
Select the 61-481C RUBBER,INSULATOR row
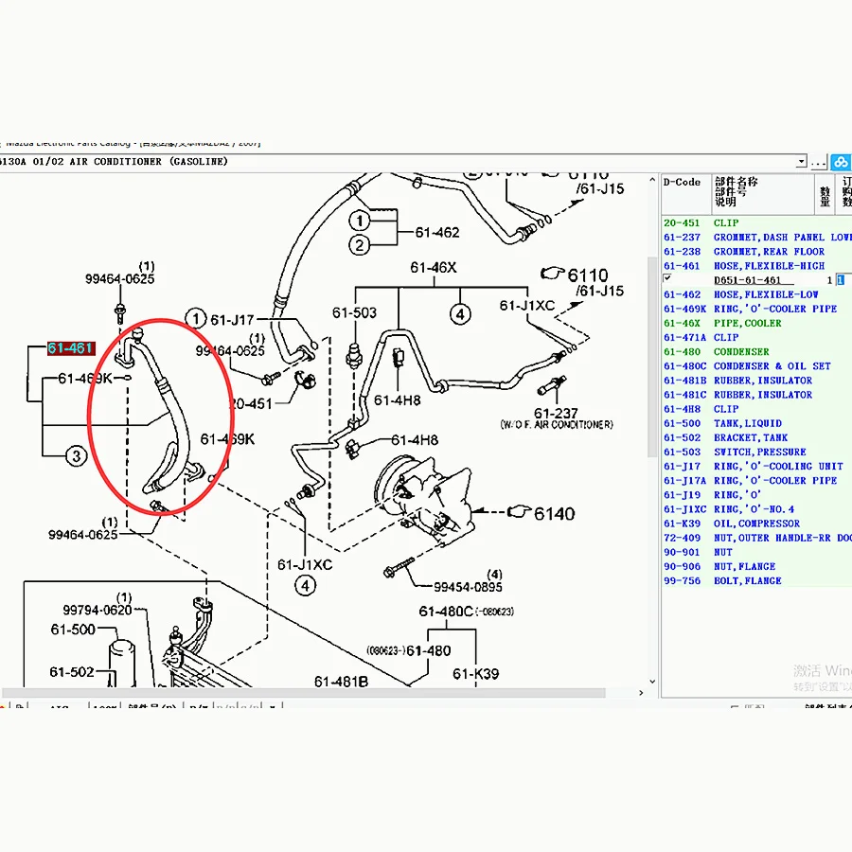756,395
